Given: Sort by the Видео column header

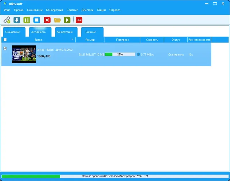Looking at the screenshot, I should [39, 40].
